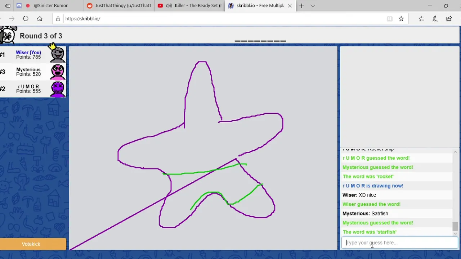This screenshot has height=259, width=461.
Task: Click the browser Refresh icon
Action: (x=26, y=19)
